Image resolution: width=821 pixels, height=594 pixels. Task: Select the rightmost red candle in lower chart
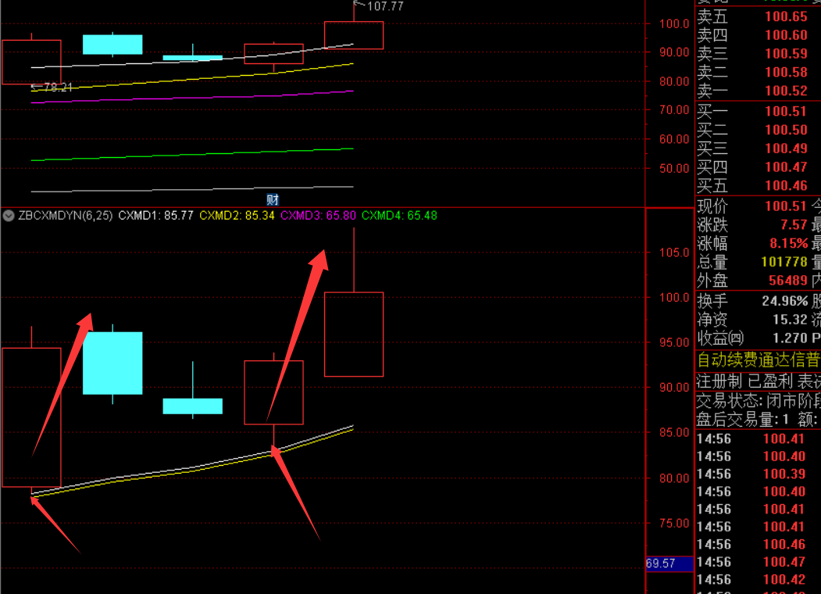(354, 335)
